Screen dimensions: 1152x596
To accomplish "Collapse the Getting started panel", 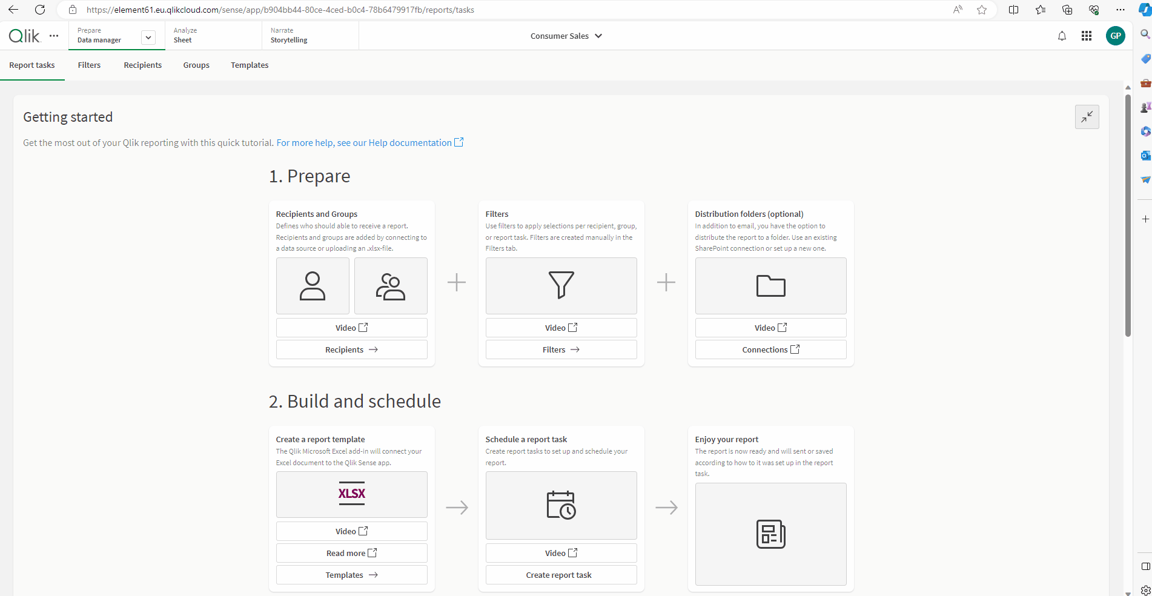I will coord(1087,117).
